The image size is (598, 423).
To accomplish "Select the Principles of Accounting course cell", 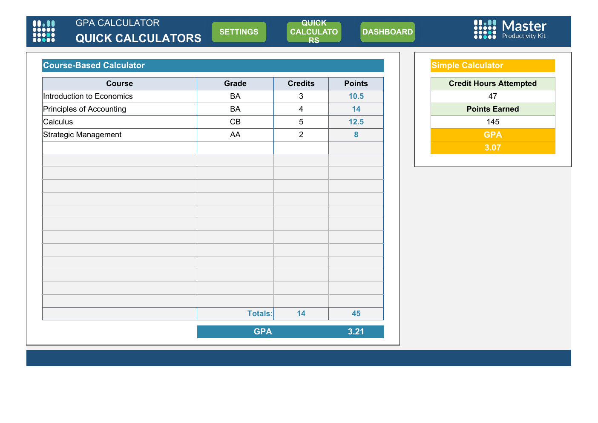I will coord(120,109).
